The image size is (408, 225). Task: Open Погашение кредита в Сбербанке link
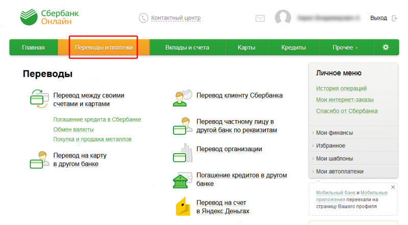tap(97, 120)
